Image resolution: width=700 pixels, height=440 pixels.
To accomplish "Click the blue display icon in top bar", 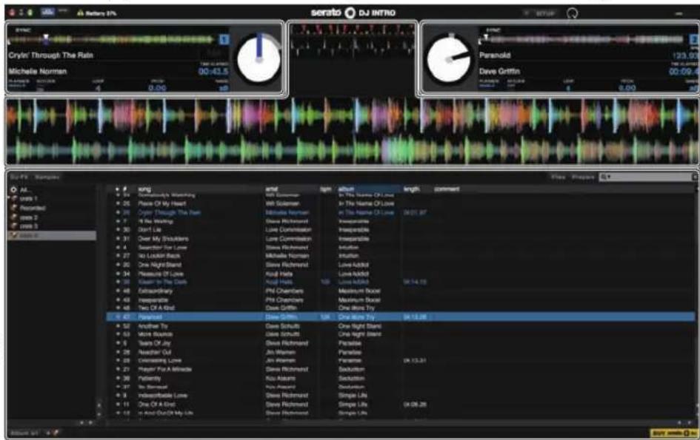I will point(47,12).
